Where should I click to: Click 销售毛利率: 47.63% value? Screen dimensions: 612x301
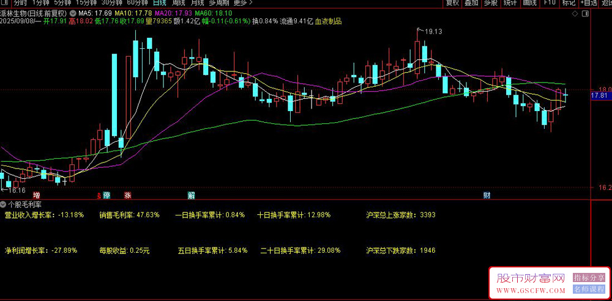130,215
